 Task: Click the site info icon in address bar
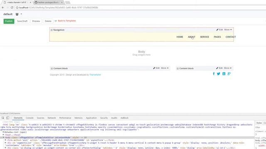17,7
